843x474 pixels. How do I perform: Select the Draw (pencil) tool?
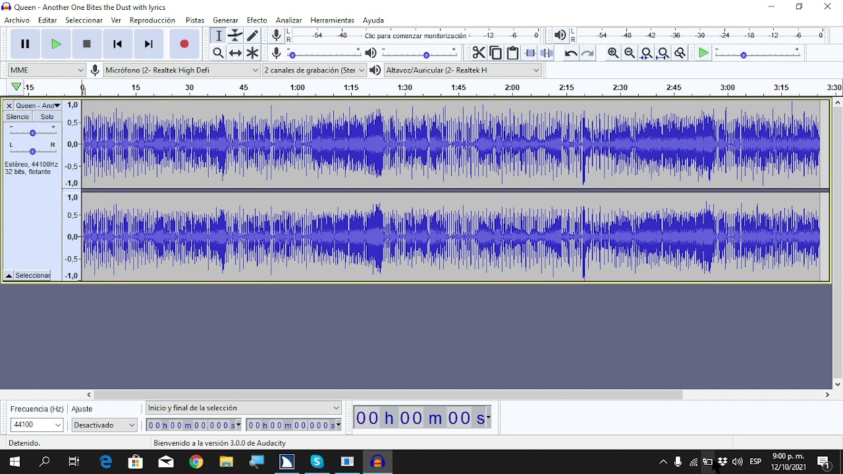click(252, 36)
